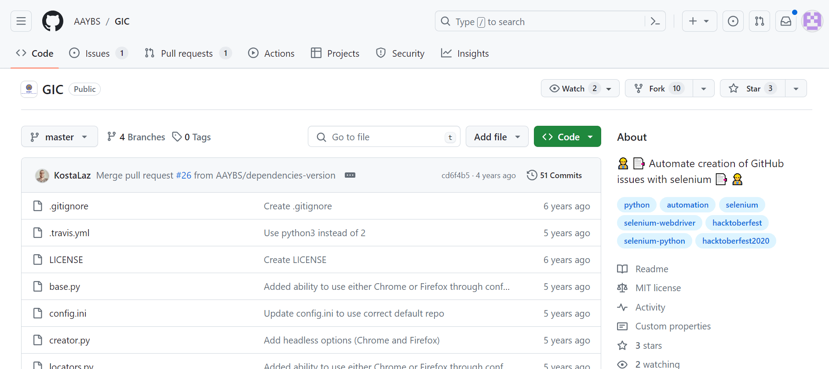Image resolution: width=829 pixels, height=369 pixels.
Task: Click the GitHub logo home icon
Action: pos(53,21)
